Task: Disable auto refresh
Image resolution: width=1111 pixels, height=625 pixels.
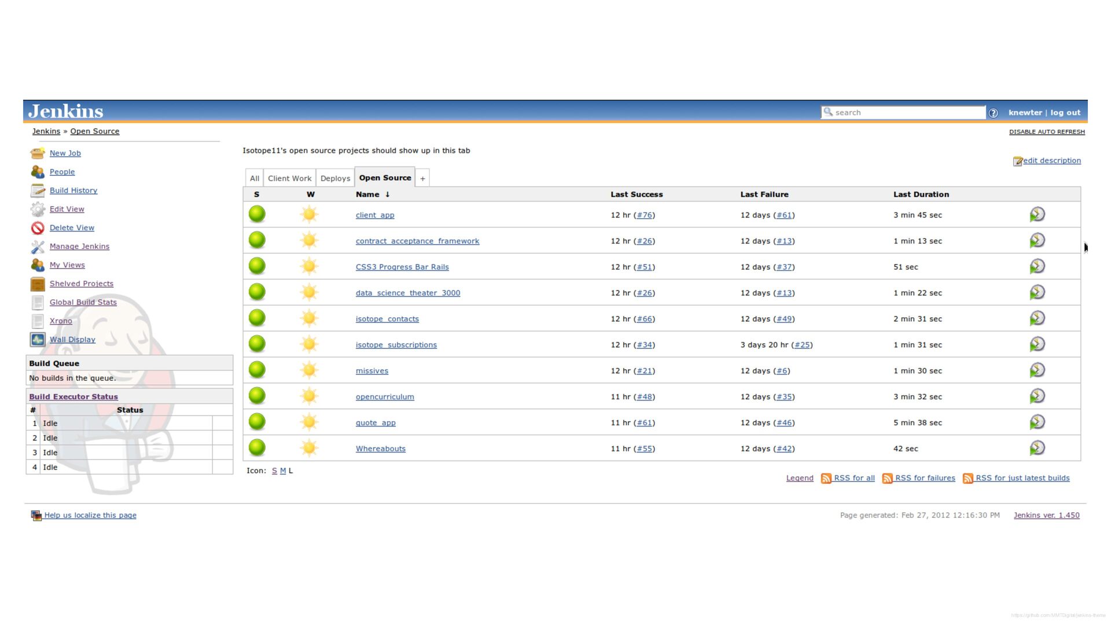Action: pyautogui.click(x=1046, y=132)
